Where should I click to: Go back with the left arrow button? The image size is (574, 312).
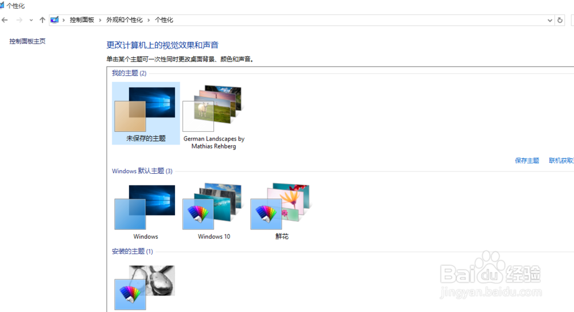tap(5, 20)
